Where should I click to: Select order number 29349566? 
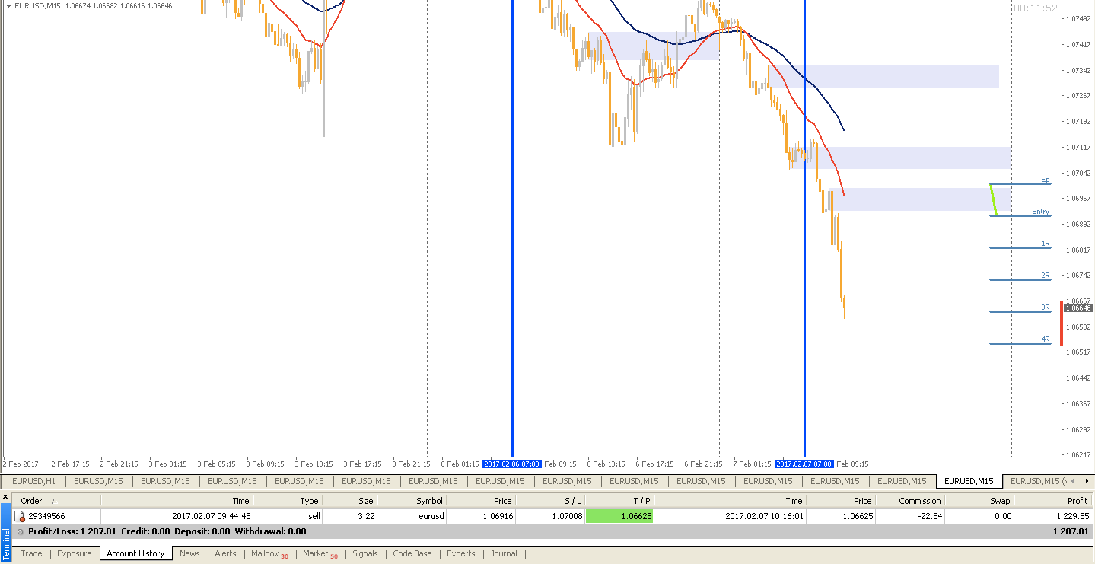tap(46, 516)
